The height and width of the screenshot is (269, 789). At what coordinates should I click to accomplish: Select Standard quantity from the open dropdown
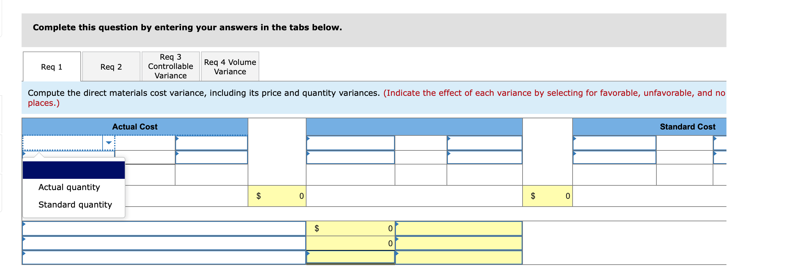click(75, 205)
